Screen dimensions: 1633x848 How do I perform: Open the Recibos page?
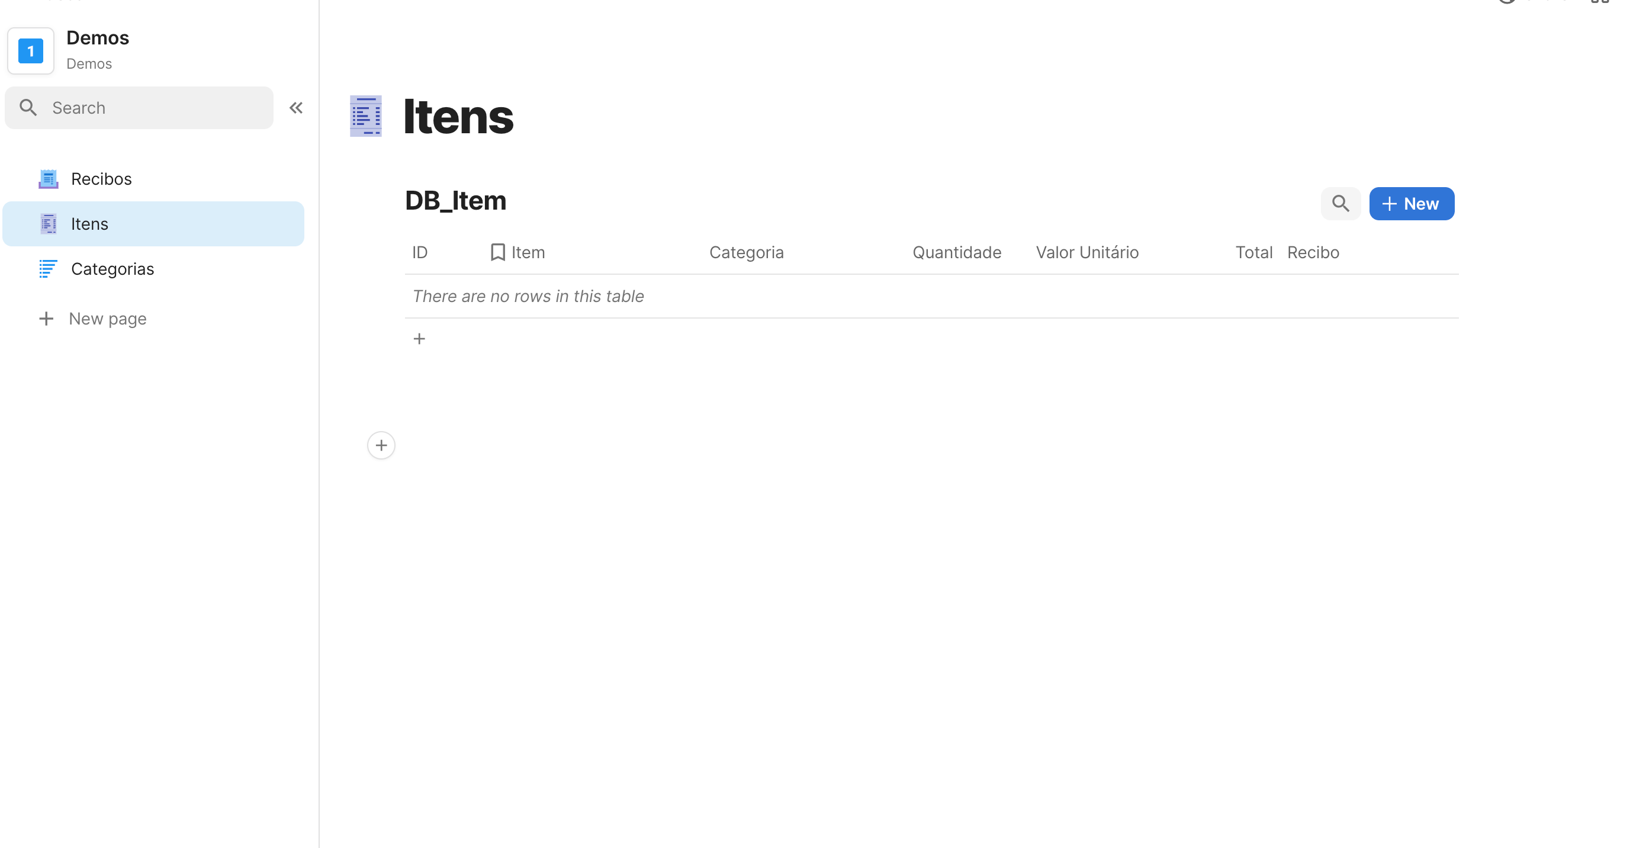point(101,179)
